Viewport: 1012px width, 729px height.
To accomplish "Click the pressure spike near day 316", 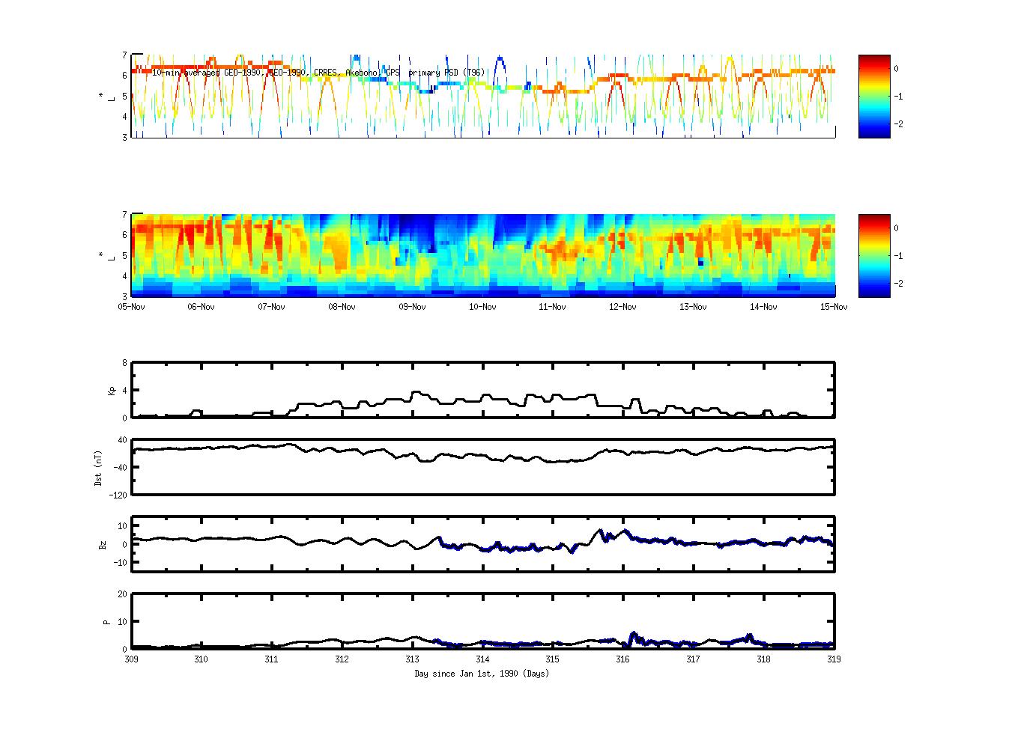I will point(633,634).
